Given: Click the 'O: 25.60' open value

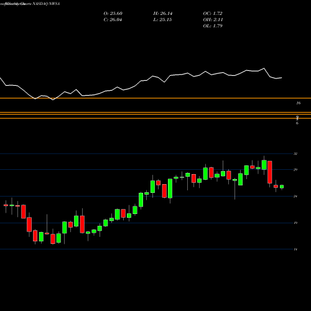Looking at the screenshot, I should coord(113,14).
